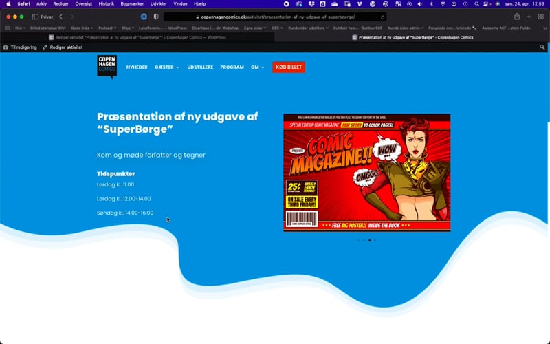Open the Bogmærker menu
This screenshot has width=550, height=344.
(132, 4)
